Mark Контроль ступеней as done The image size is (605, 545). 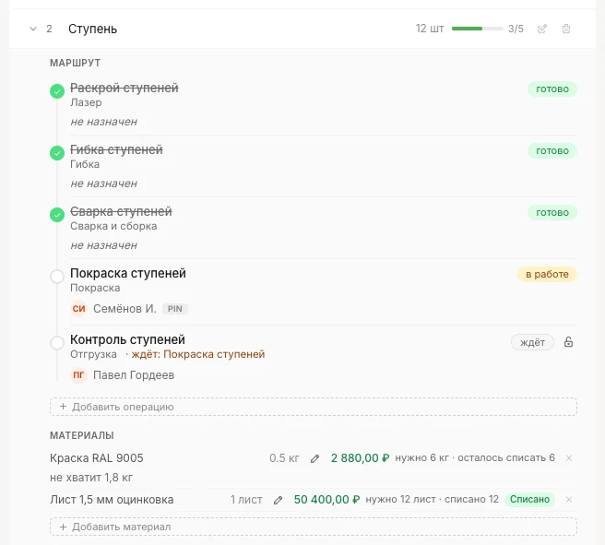tap(57, 342)
